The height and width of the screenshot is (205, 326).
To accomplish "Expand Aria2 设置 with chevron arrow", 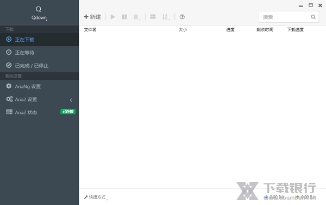I will point(71,100).
